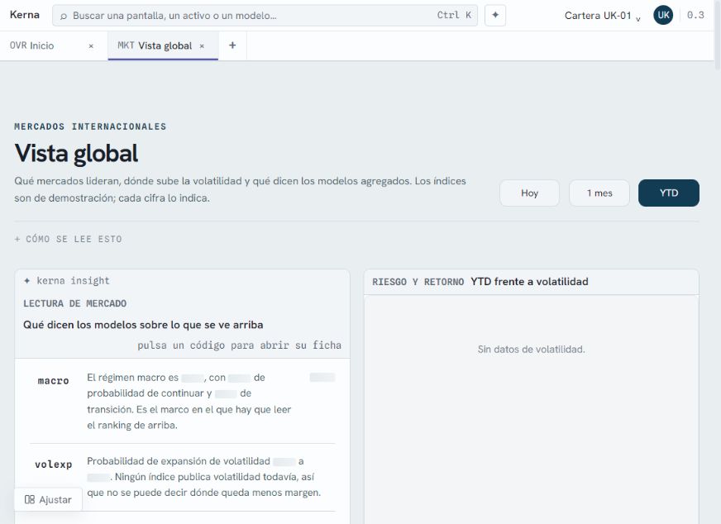Click the 0.3 version label
This screenshot has height=524, width=721.
pyautogui.click(x=695, y=15)
